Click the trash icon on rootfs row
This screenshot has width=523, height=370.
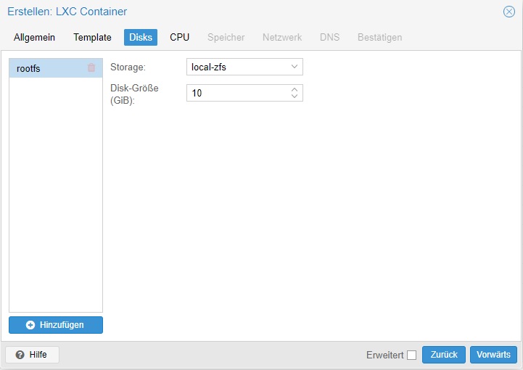coord(91,67)
